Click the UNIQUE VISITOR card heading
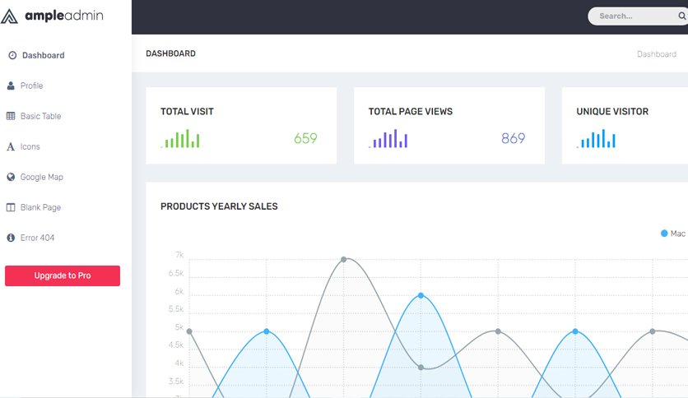 point(612,111)
